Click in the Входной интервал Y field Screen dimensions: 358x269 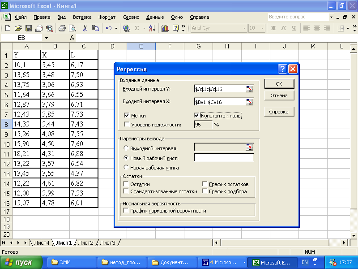click(x=220, y=89)
